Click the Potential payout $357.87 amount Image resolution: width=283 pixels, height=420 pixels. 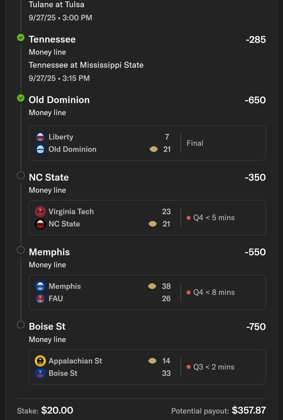coord(248,410)
